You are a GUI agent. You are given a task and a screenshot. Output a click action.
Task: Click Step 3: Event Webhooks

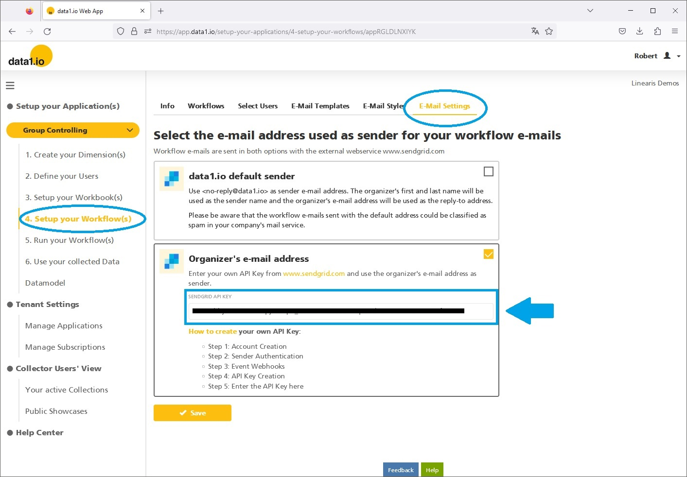point(247,366)
